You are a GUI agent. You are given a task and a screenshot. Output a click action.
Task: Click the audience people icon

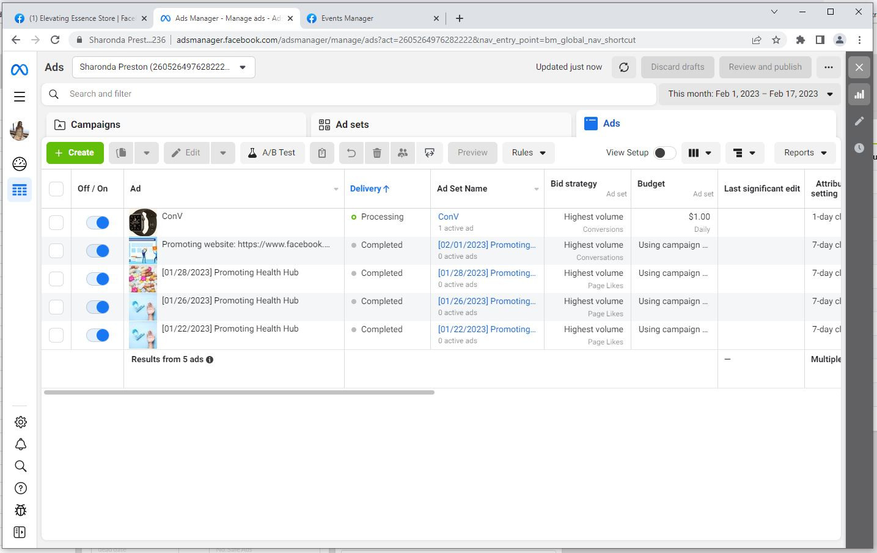[403, 153]
